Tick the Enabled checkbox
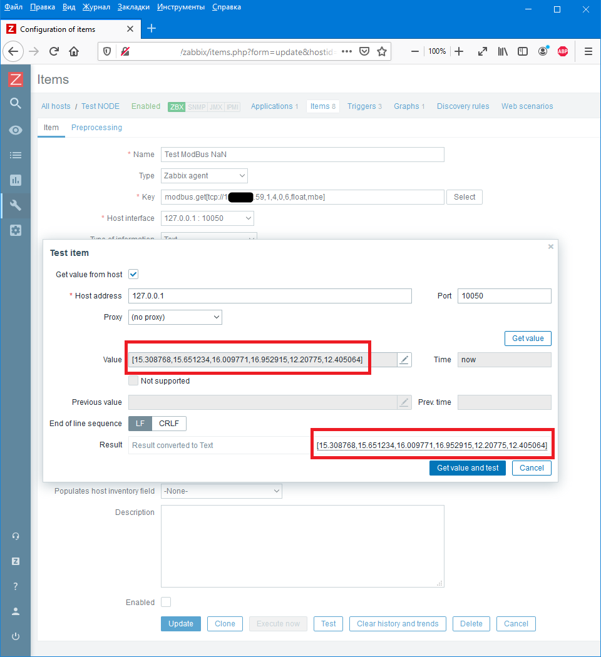The width and height of the screenshot is (601, 657). coord(166,602)
